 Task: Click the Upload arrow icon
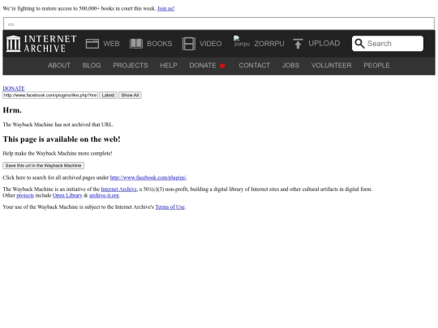click(x=298, y=44)
